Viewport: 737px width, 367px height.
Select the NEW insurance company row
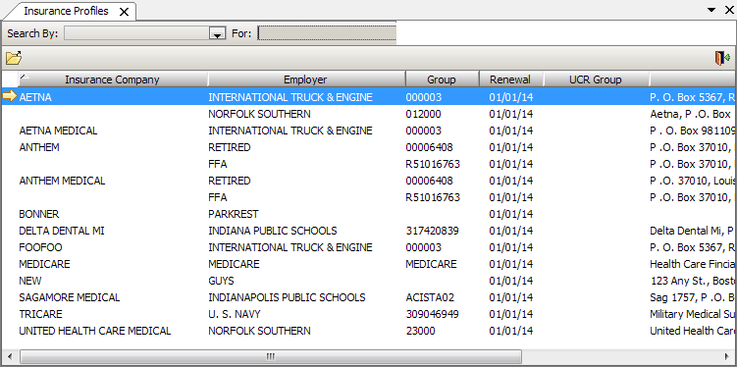pos(369,281)
